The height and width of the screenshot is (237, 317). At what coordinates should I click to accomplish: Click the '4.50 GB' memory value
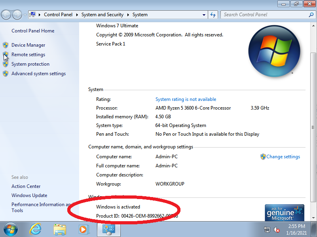click(x=163, y=117)
